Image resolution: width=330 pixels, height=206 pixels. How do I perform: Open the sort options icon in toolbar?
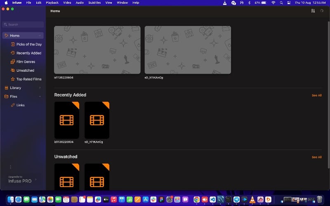click(313, 11)
